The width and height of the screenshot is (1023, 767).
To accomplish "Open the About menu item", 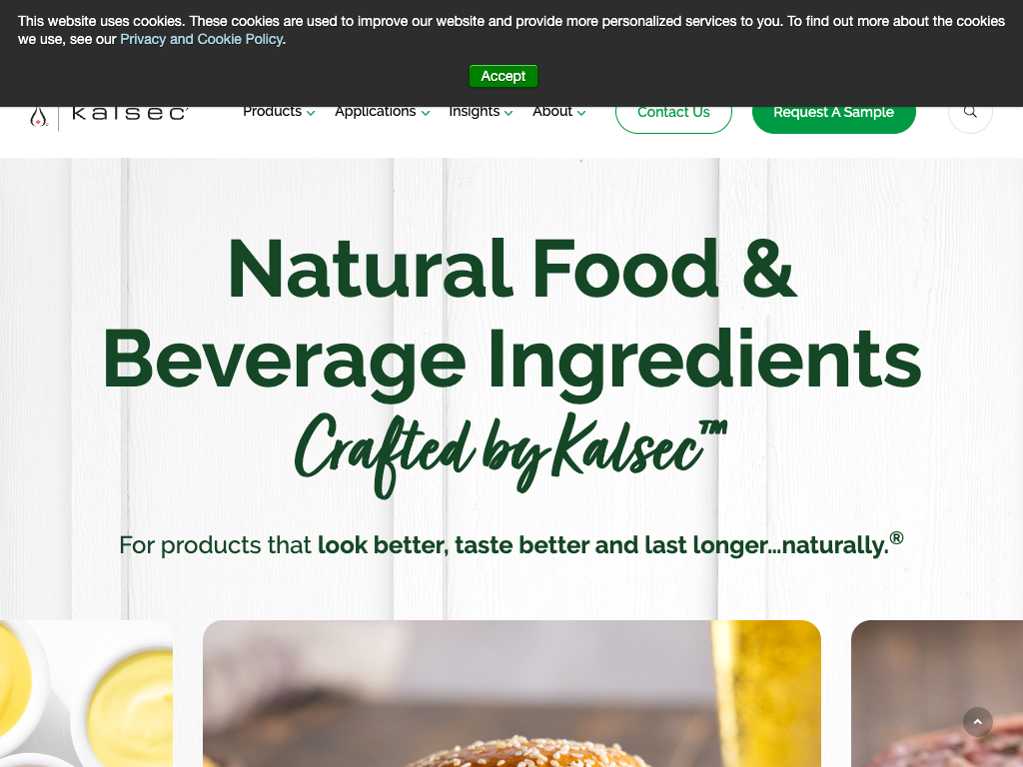I will coord(551,112).
